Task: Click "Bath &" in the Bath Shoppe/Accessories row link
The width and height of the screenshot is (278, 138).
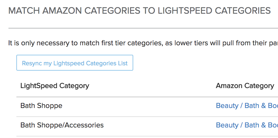Action: [255, 125]
